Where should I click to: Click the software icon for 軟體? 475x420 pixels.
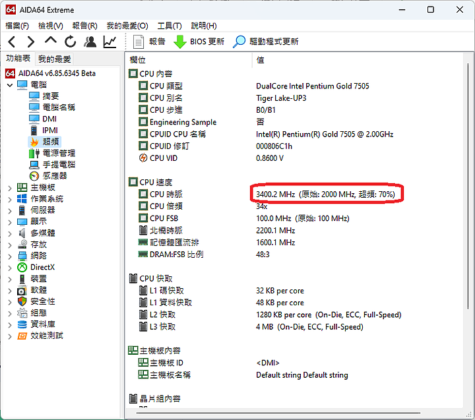[22, 290]
